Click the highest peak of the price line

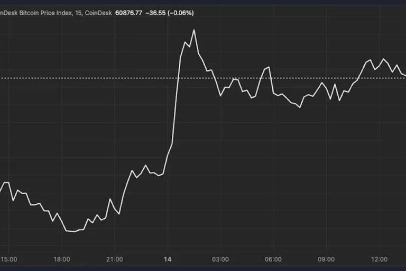[x=194, y=30]
